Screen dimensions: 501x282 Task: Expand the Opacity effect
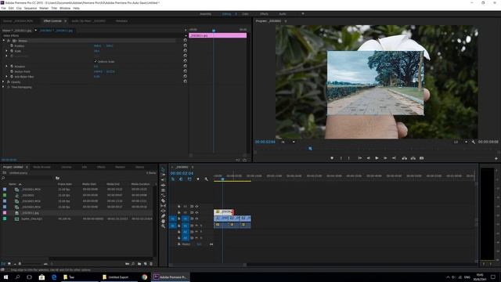click(x=3, y=81)
